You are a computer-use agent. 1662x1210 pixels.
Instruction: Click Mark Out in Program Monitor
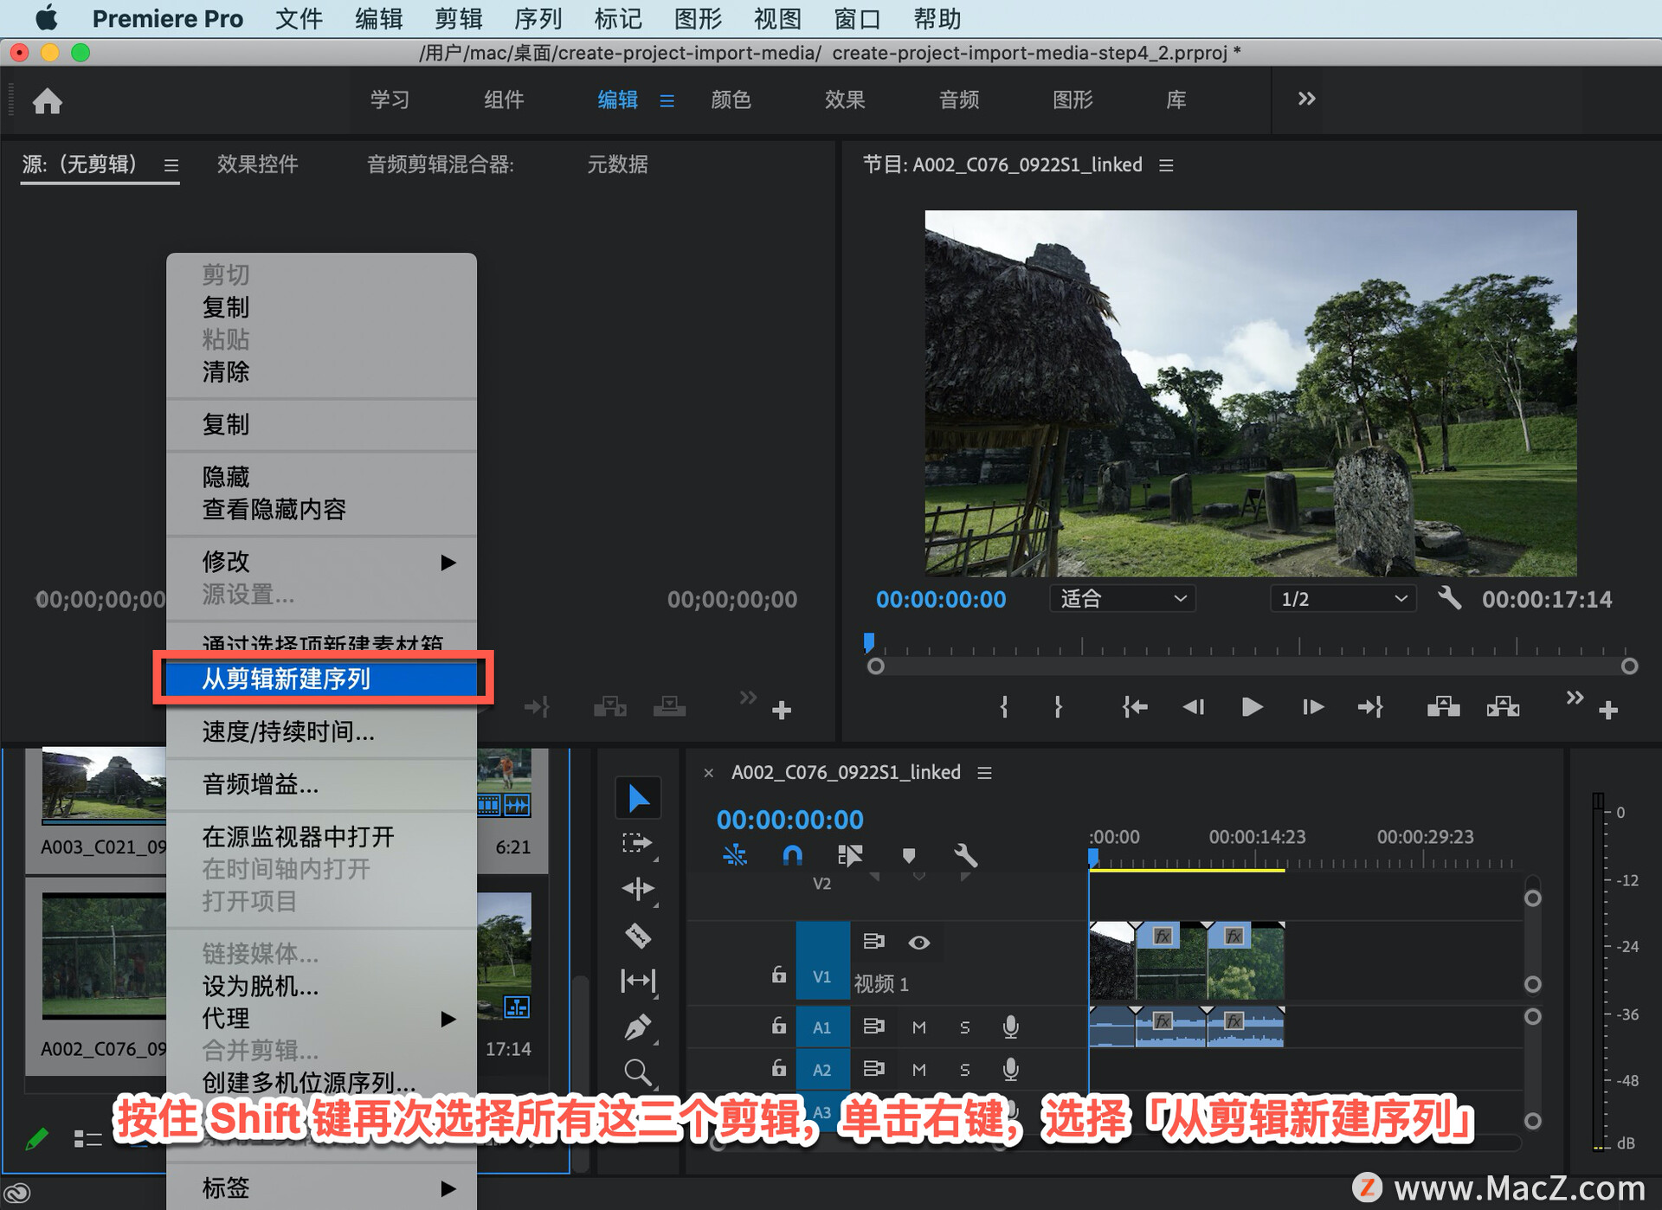tap(1058, 707)
